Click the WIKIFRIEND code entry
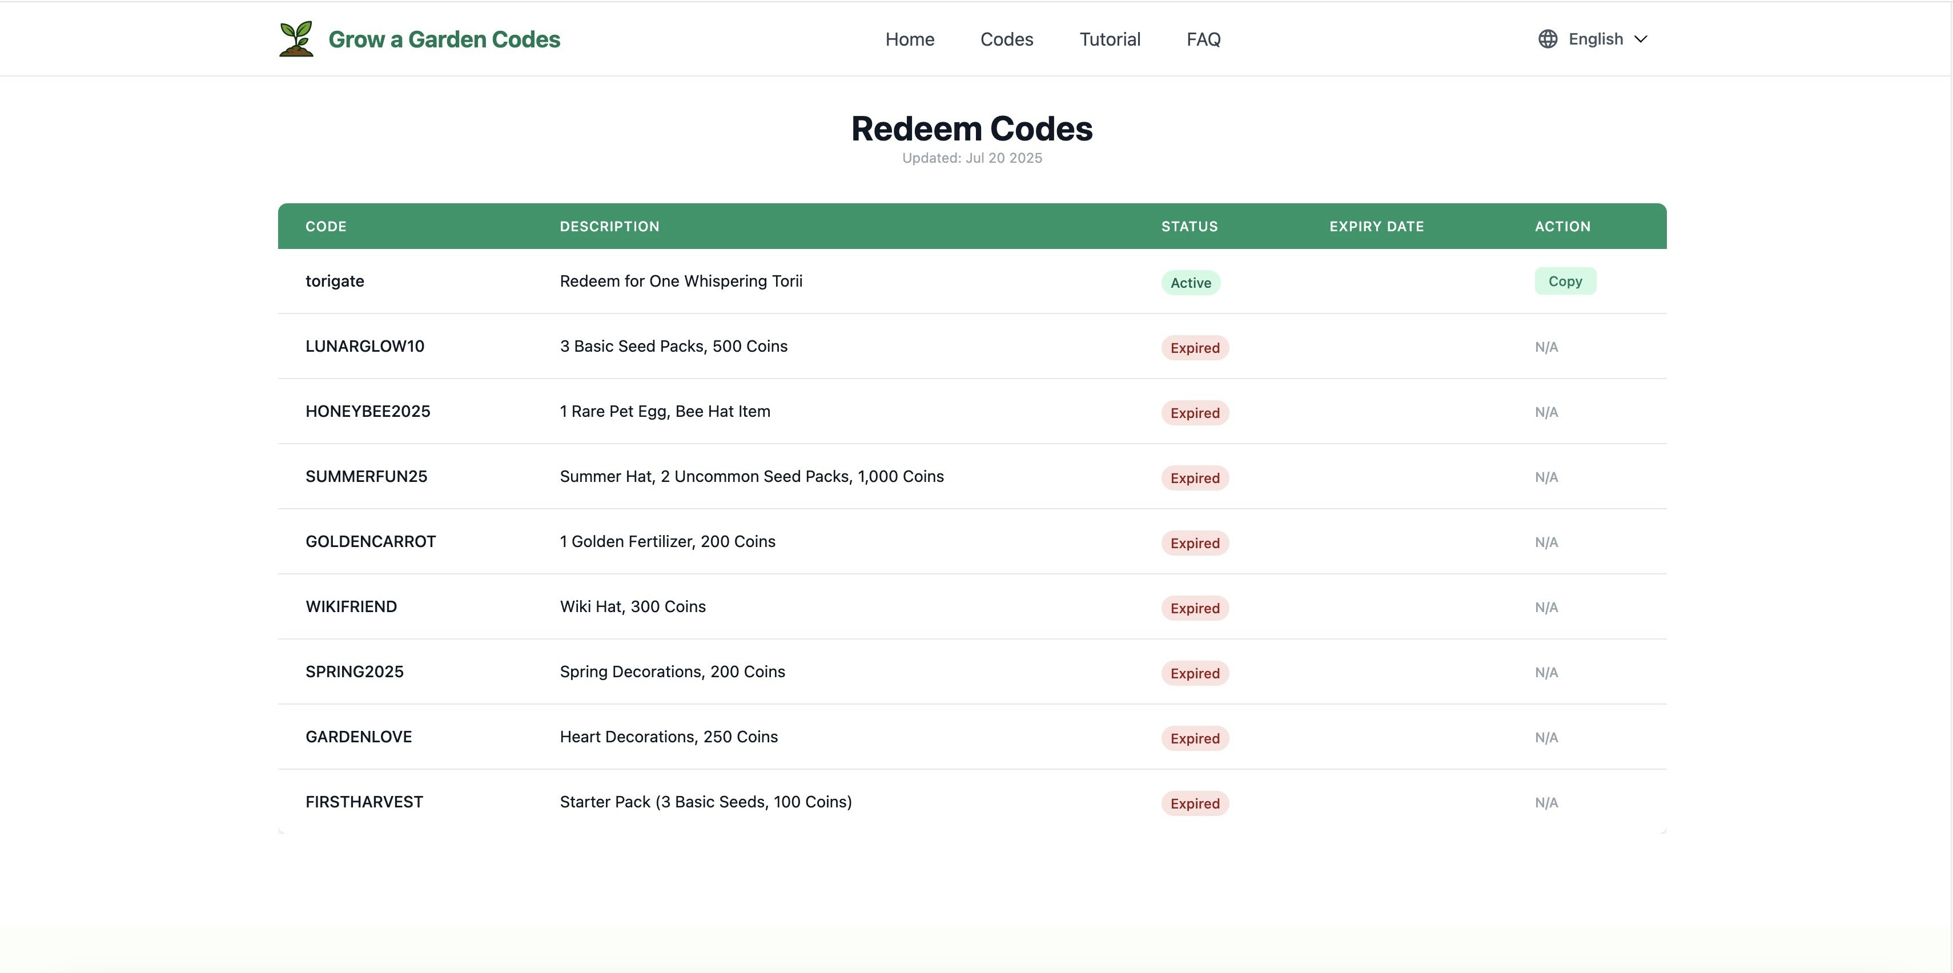 [x=351, y=606]
